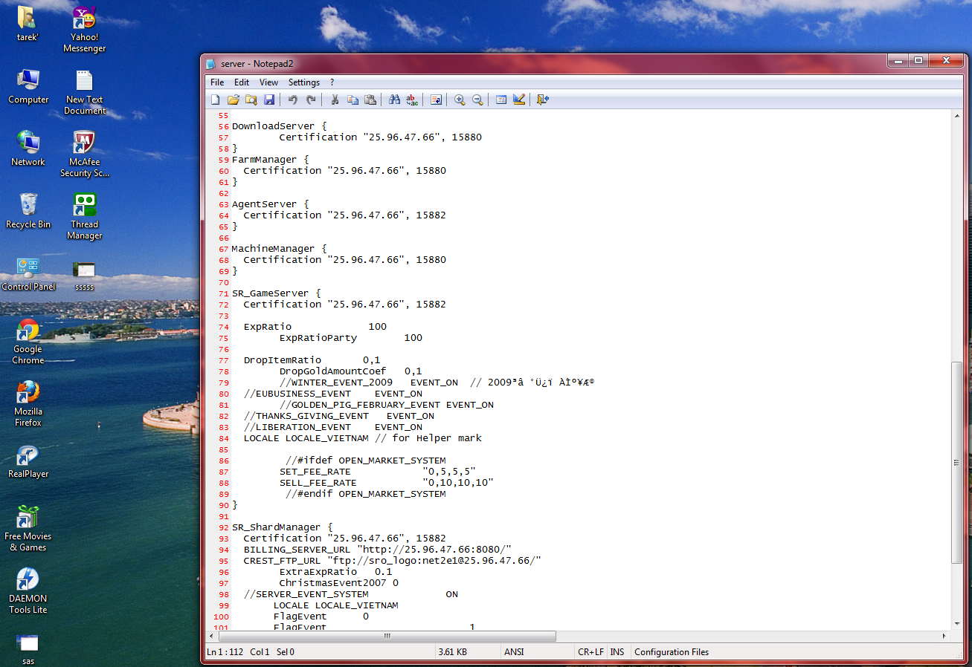This screenshot has width=972, height=667.
Task: Click the SELL_FEE_RATE line
Action: coord(386,483)
